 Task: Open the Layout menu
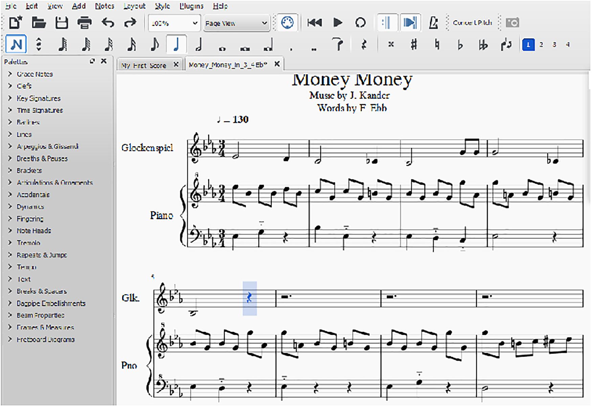pyautogui.click(x=134, y=6)
